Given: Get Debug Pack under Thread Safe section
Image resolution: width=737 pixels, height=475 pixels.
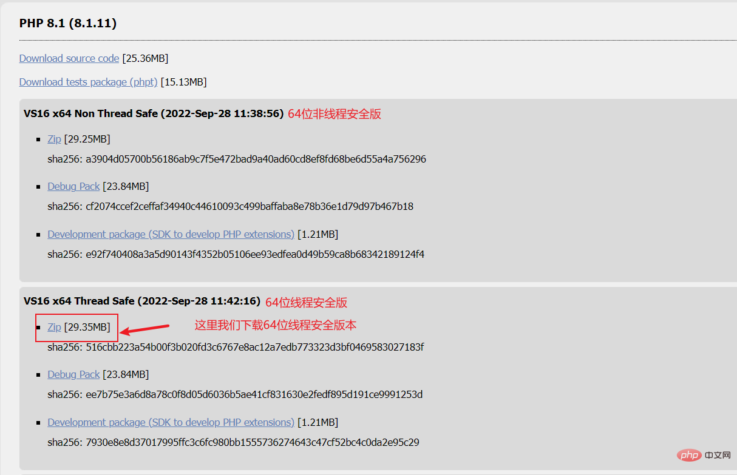Looking at the screenshot, I should click(73, 374).
